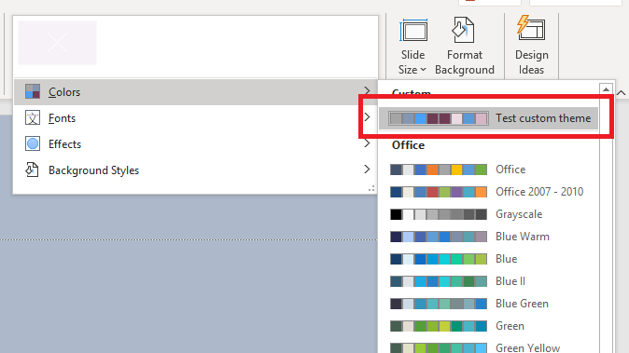Pick the Blue II color scheme
629x353 pixels.
click(489, 281)
